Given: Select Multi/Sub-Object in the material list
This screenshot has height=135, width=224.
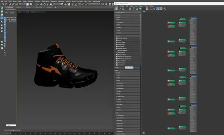Looking at the screenshot, I should point(122,55).
